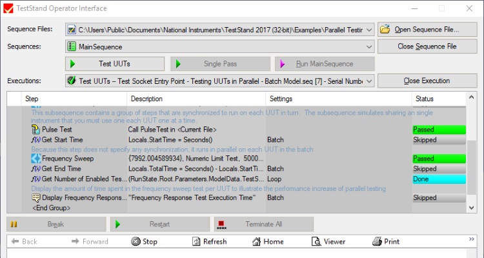Click the Close Sequence File button

427,46
